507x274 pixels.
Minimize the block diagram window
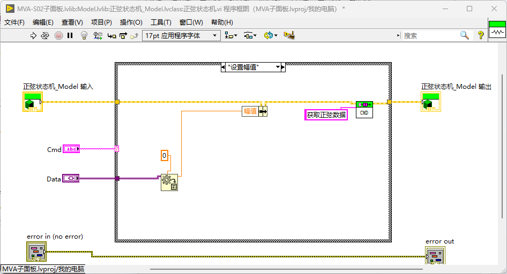click(x=445, y=9)
